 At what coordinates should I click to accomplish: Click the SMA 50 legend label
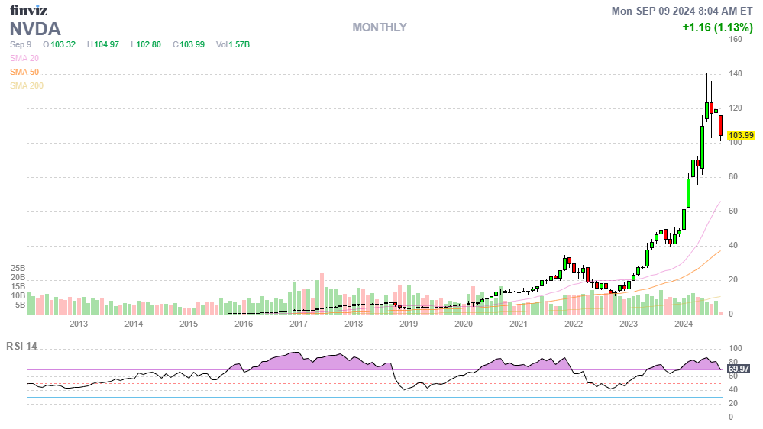pos(24,72)
